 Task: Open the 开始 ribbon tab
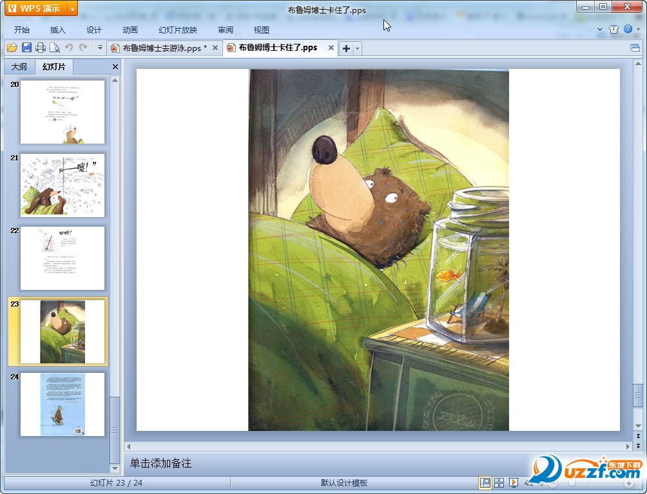pos(21,30)
